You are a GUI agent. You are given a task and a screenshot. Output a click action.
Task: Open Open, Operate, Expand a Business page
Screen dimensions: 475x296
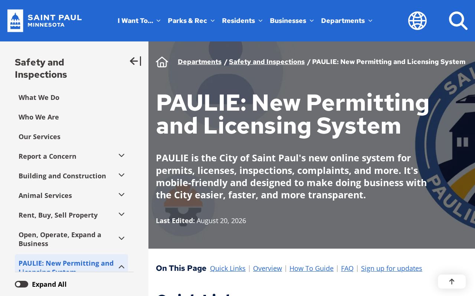click(60, 239)
